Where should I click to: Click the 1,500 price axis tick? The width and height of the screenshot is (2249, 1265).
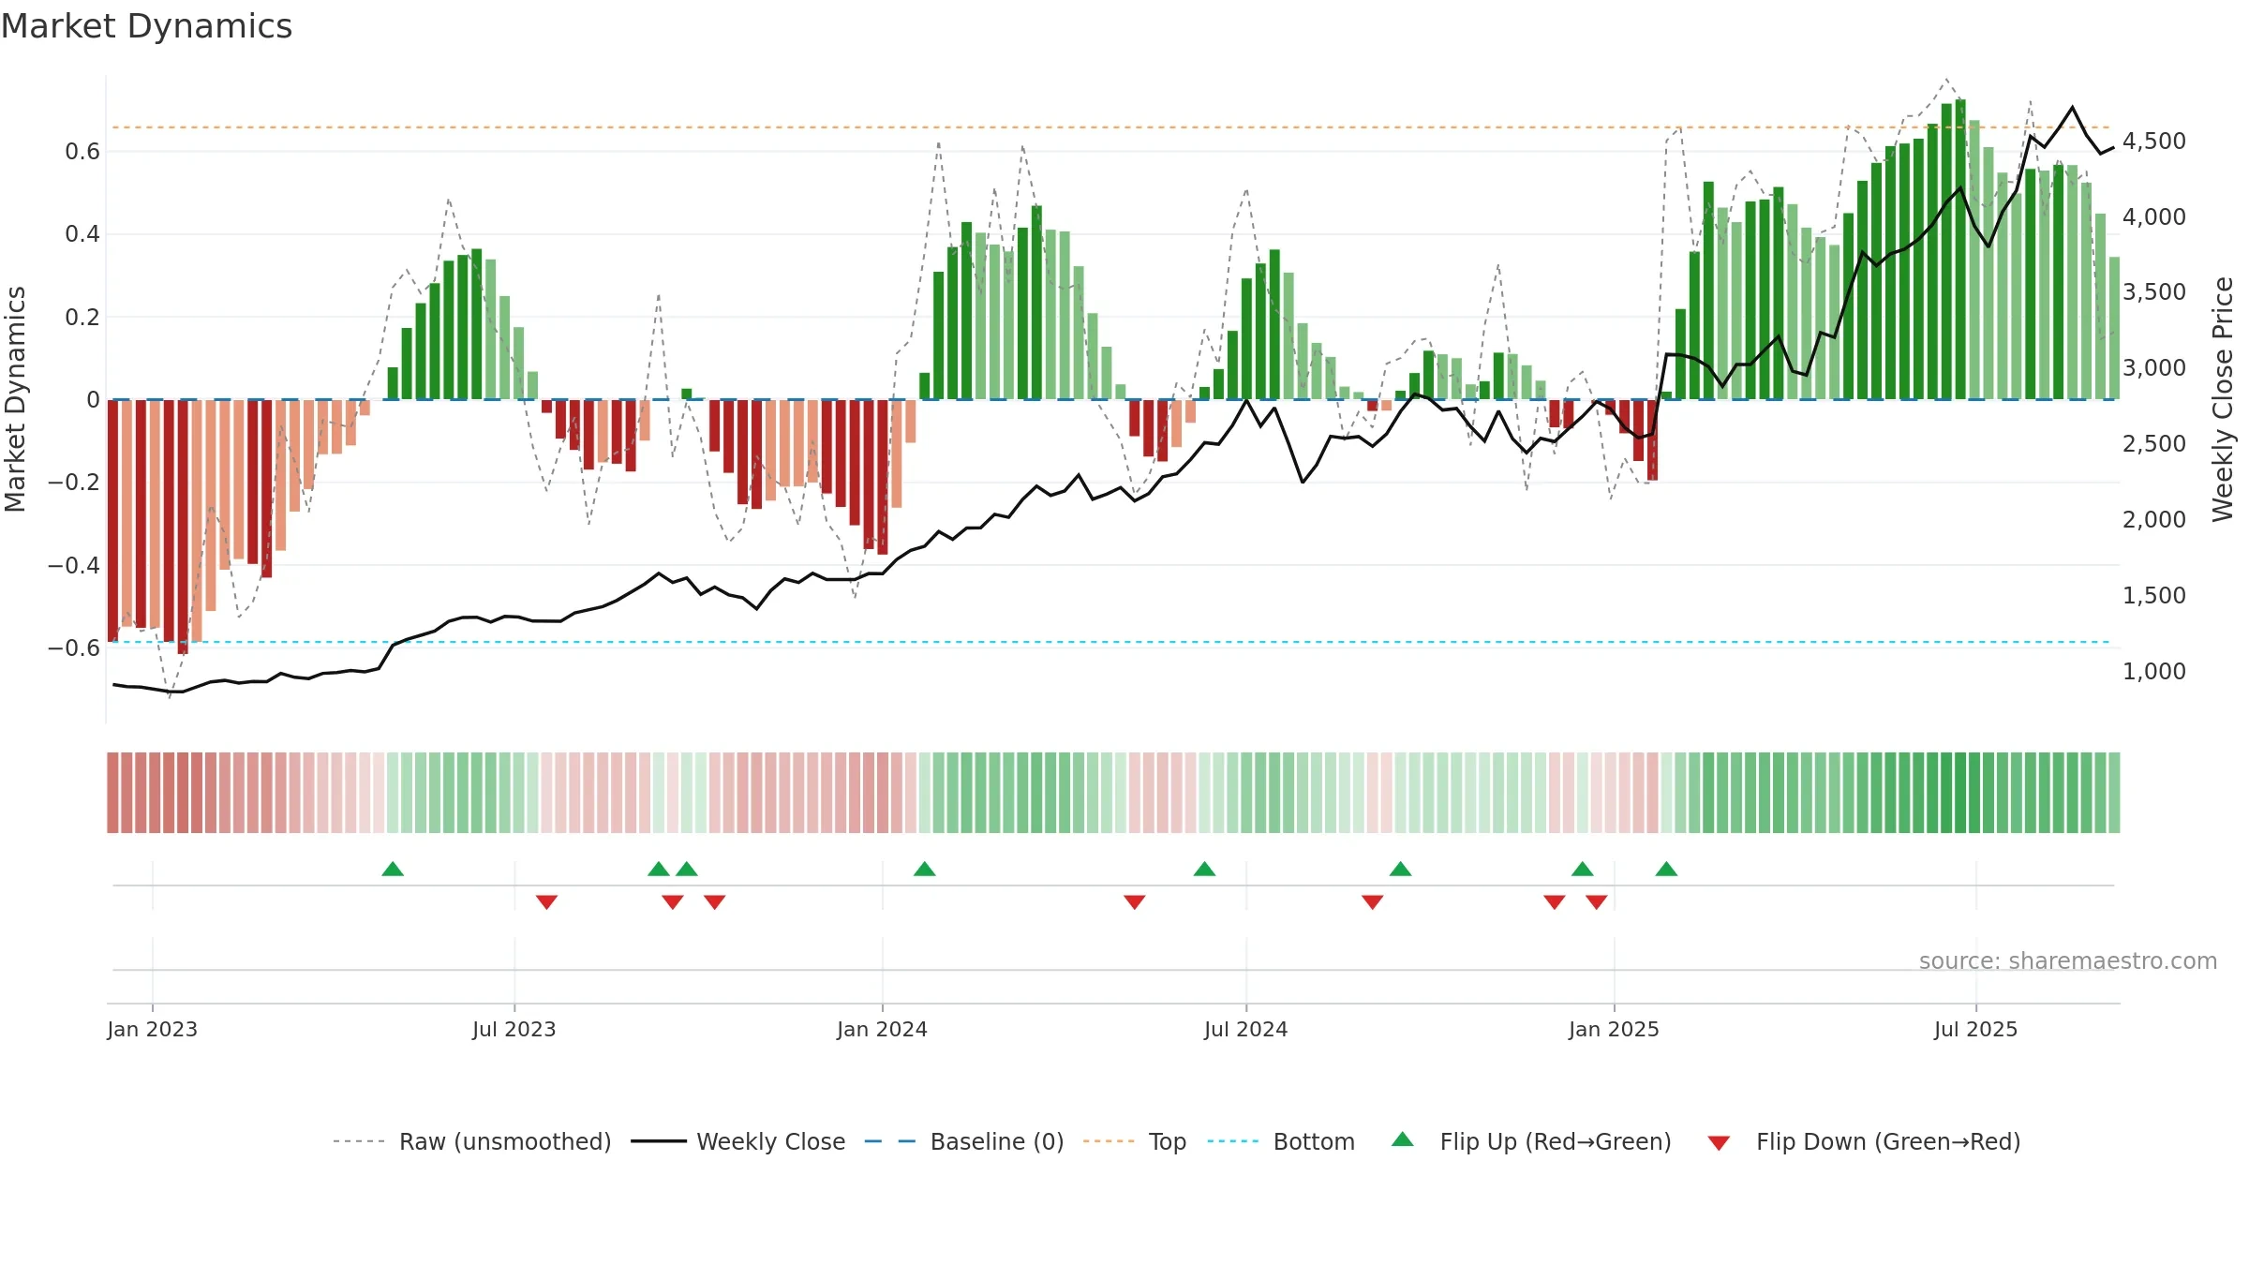(x=2154, y=596)
